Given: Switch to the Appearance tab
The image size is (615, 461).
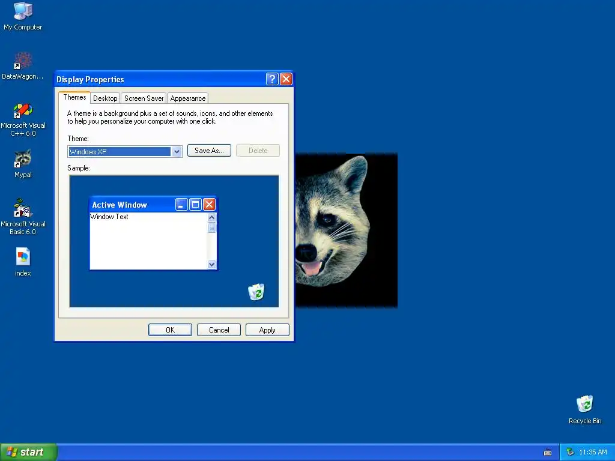Looking at the screenshot, I should [x=187, y=98].
